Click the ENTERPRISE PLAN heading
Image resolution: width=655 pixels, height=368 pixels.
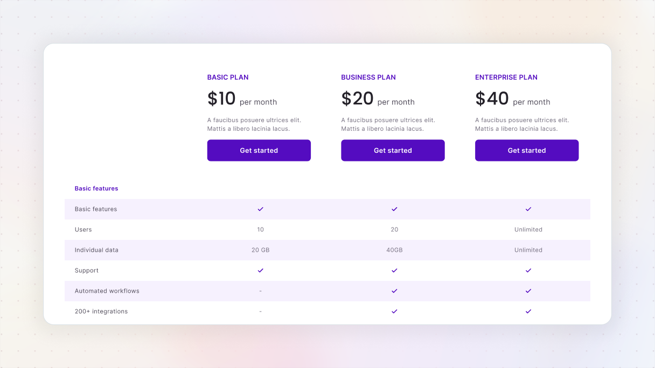pyautogui.click(x=506, y=77)
